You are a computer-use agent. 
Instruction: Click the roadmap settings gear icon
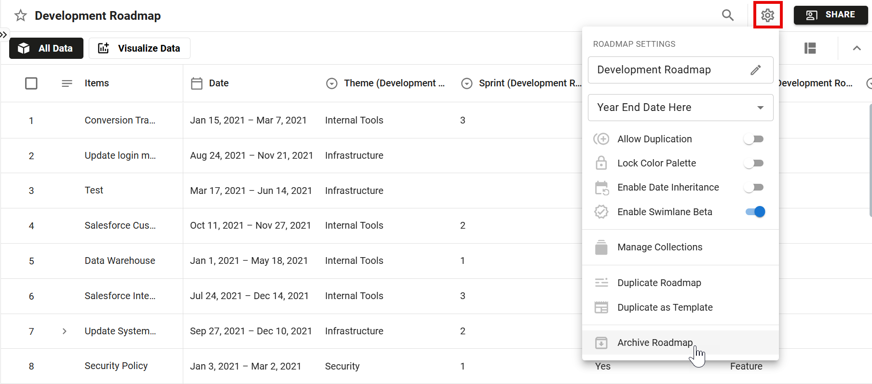click(x=767, y=15)
